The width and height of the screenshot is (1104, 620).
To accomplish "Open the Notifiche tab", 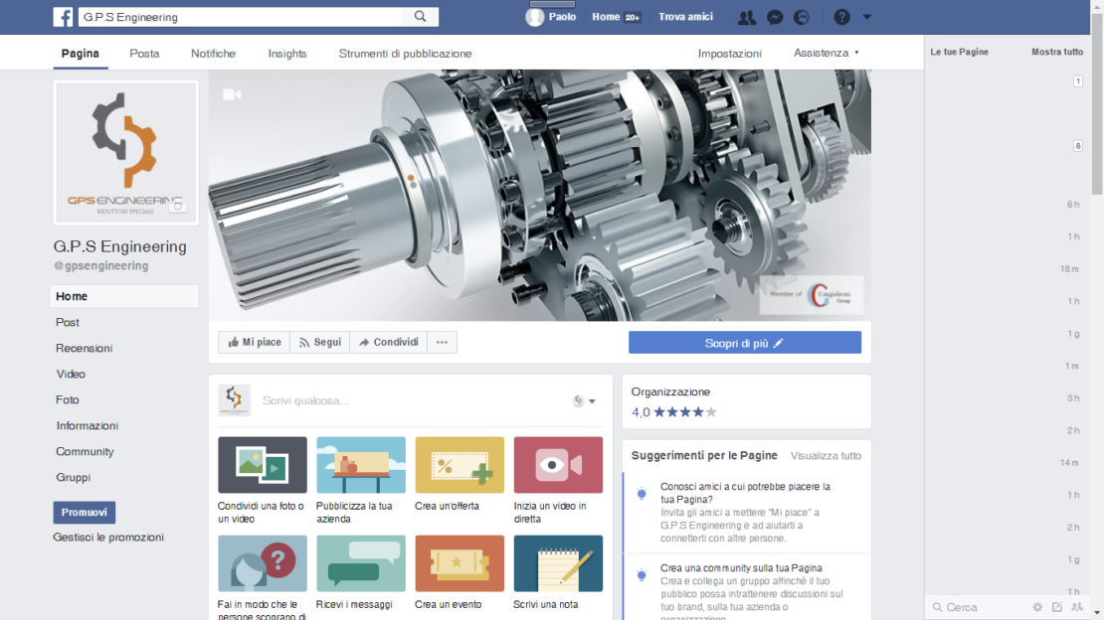I will (213, 54).
